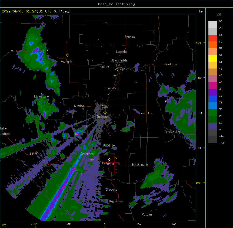The height and width of the screenshot is (228, 233).
Task: Pick the light blue swatch between 33 and 30 dBZ
Action: 212,106
